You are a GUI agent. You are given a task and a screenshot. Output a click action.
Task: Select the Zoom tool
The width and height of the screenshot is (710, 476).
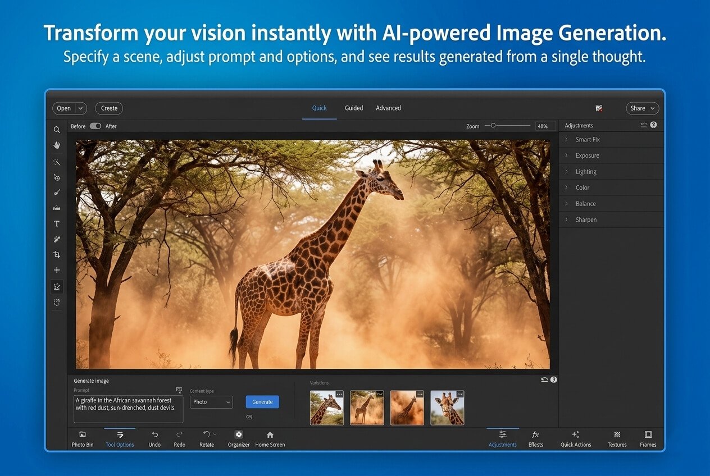[57, 130]
